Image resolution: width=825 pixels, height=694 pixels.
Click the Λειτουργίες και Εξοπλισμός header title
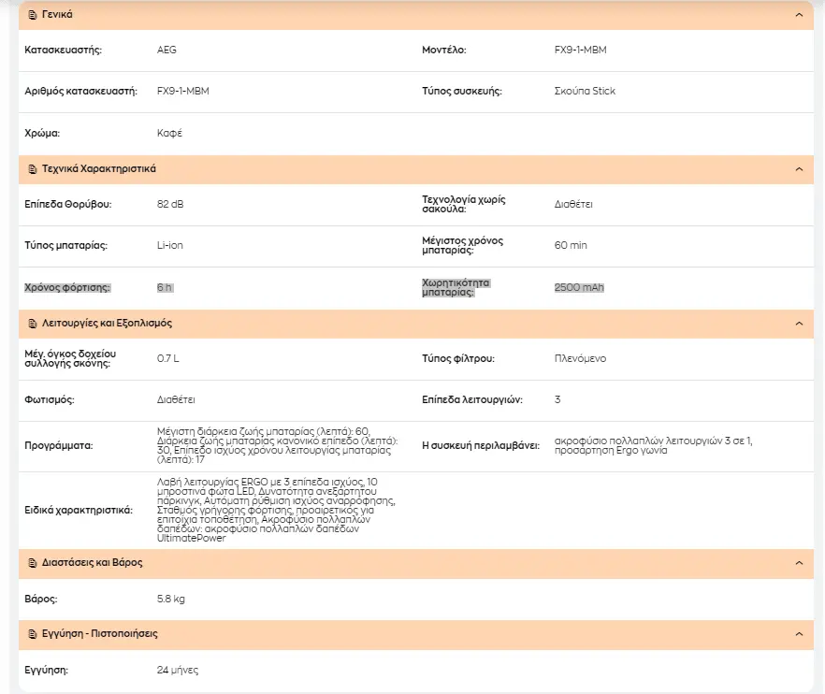pyautogui.click(x=107, y=323)
